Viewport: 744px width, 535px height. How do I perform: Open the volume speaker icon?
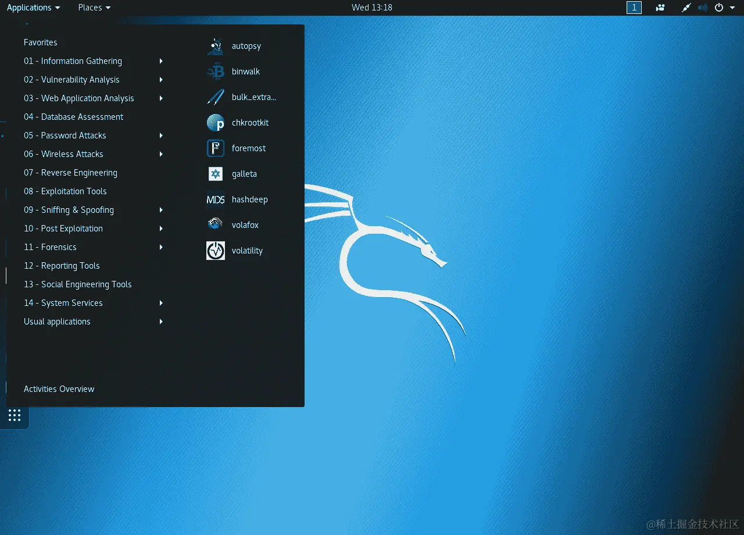[x=703, y=8]
